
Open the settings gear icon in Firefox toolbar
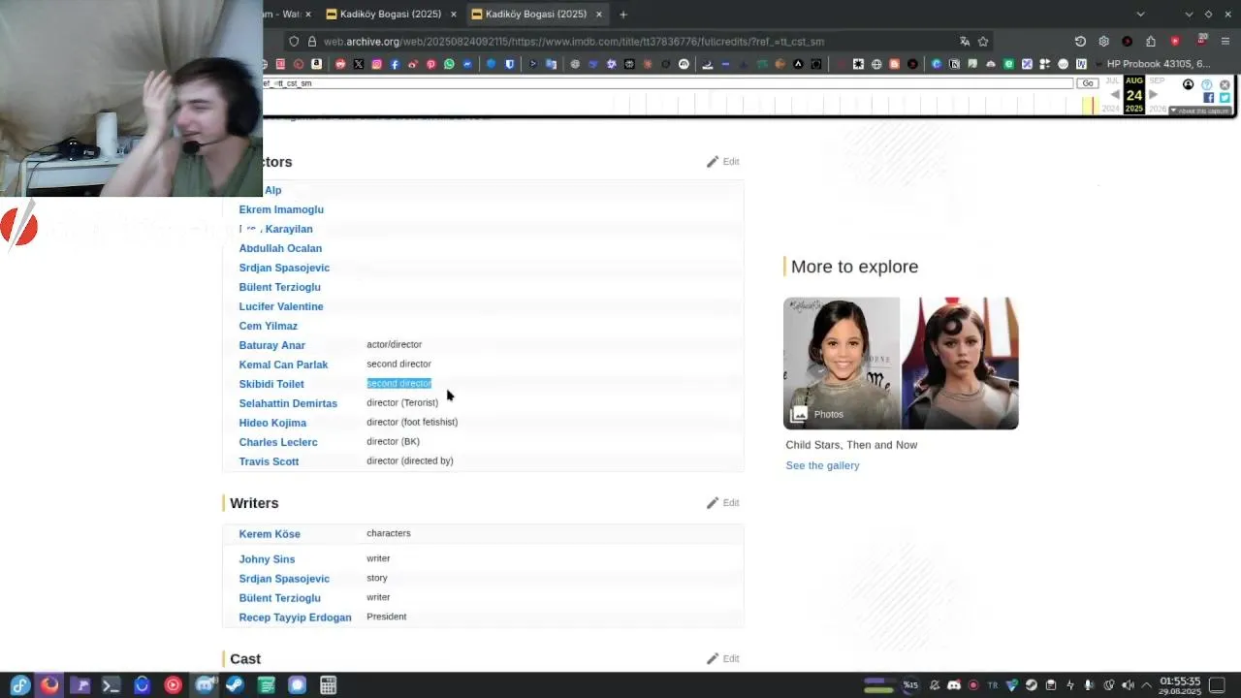pyautogui.click(x=1103, y=42)
